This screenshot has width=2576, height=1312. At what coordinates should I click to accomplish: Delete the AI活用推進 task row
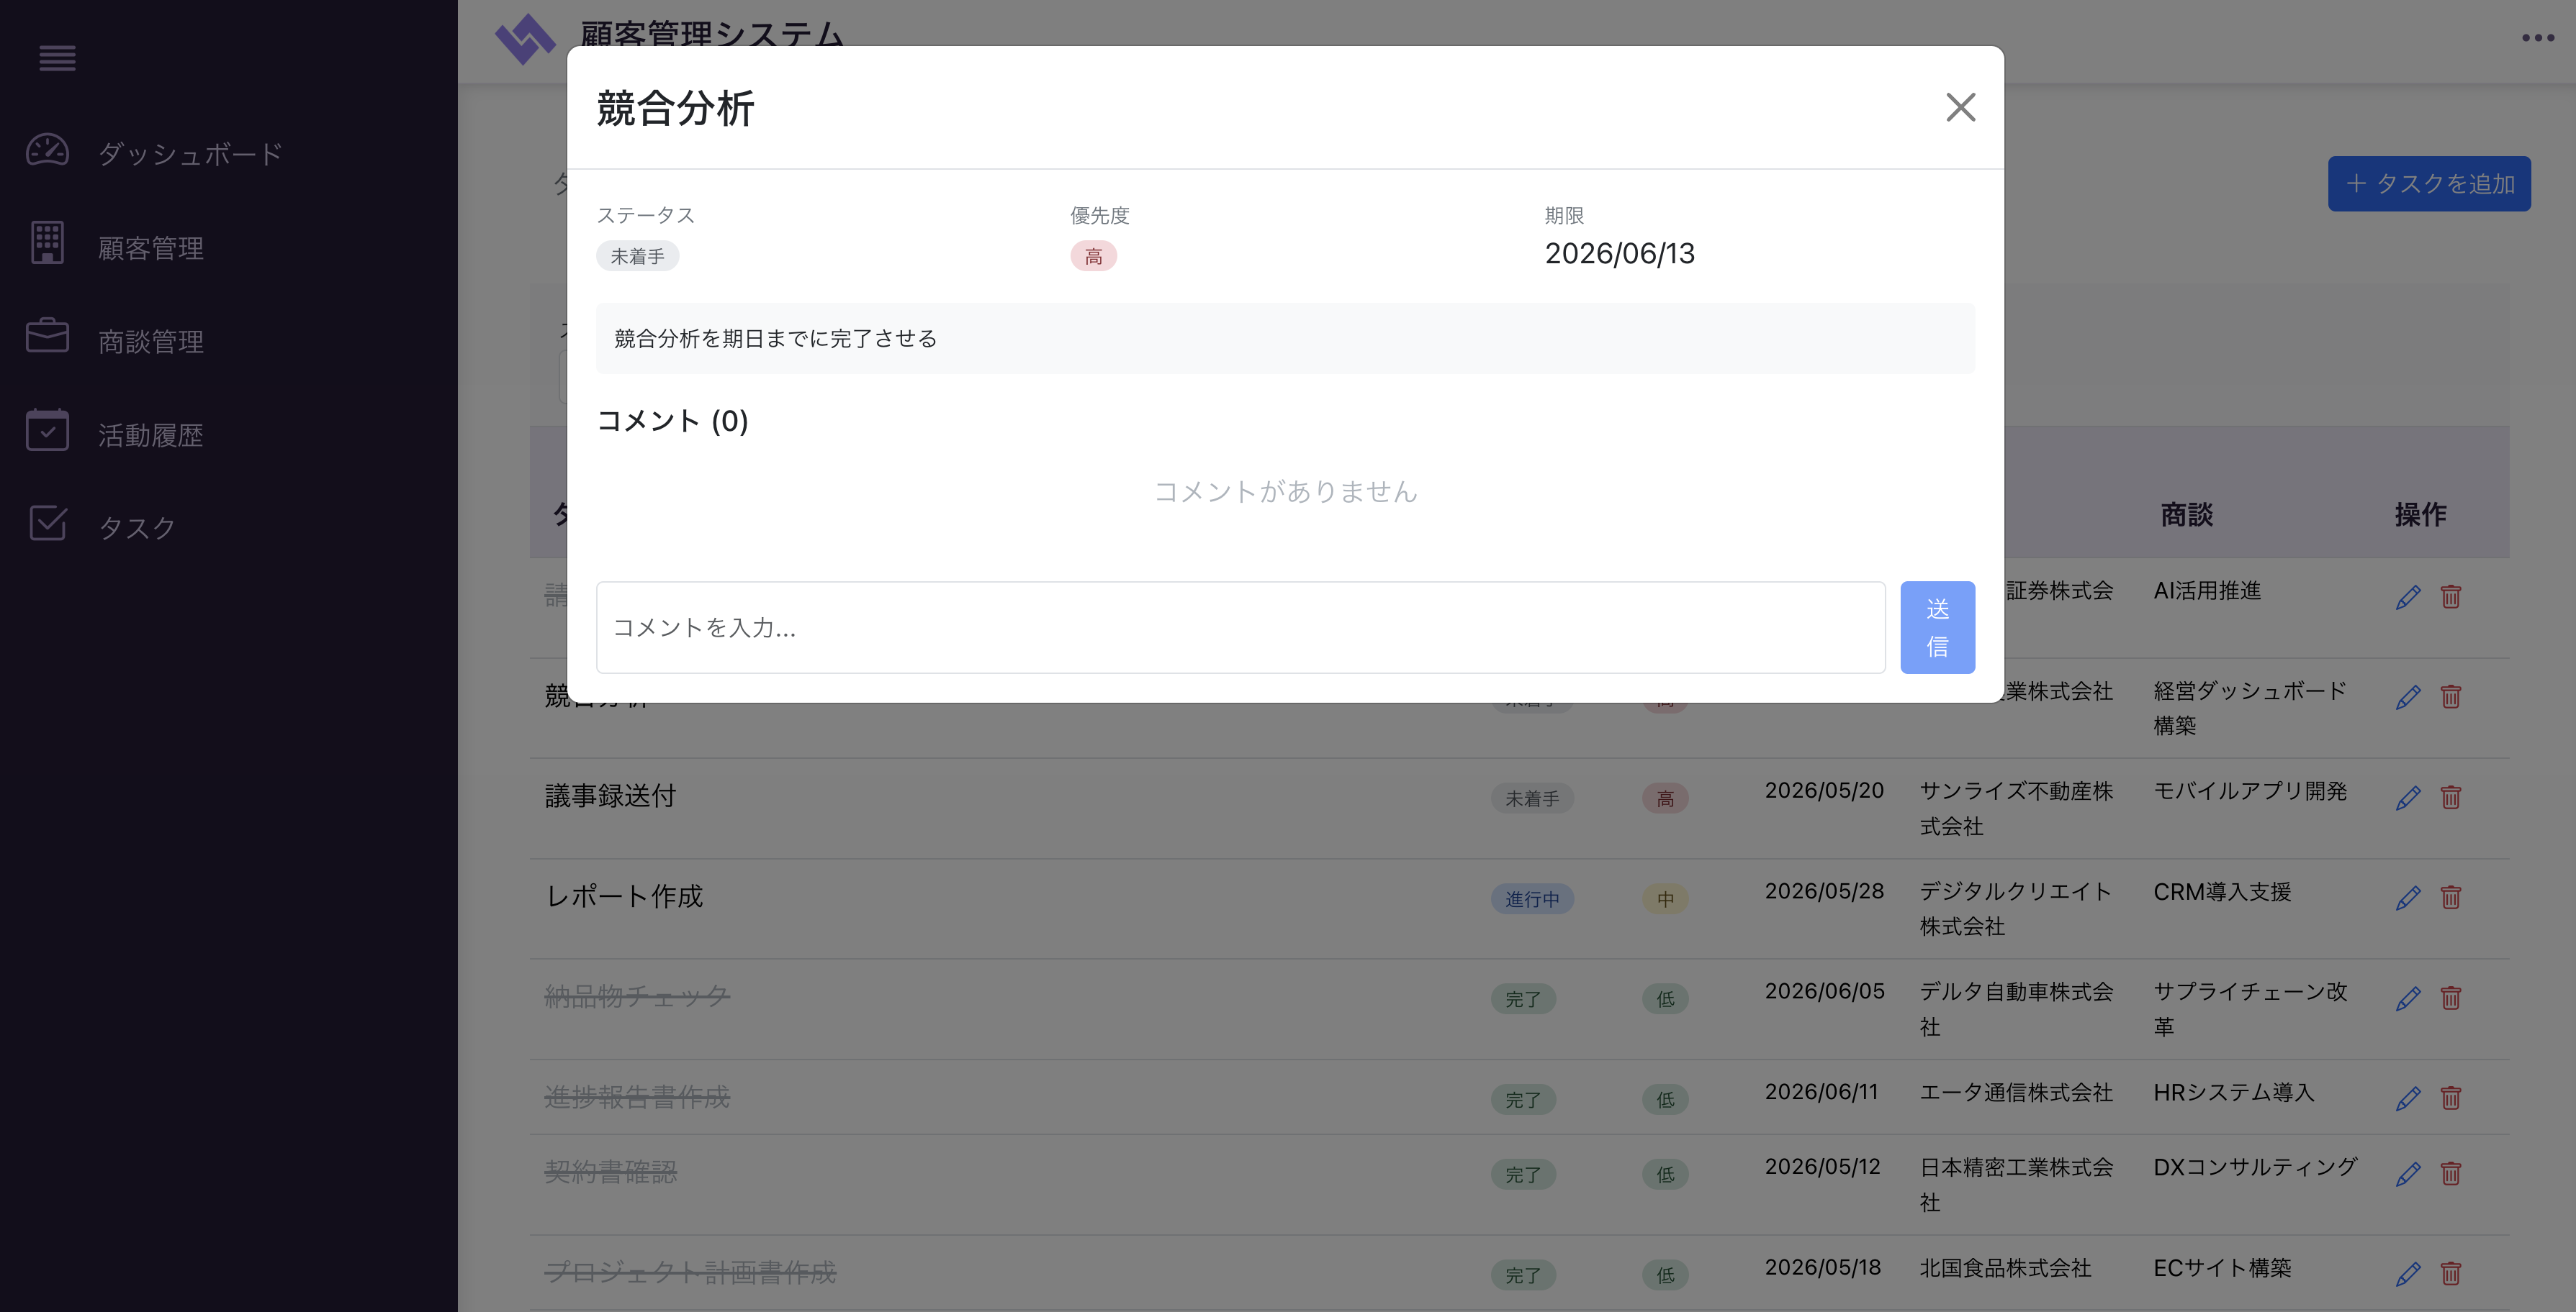tap(2451, 596)
